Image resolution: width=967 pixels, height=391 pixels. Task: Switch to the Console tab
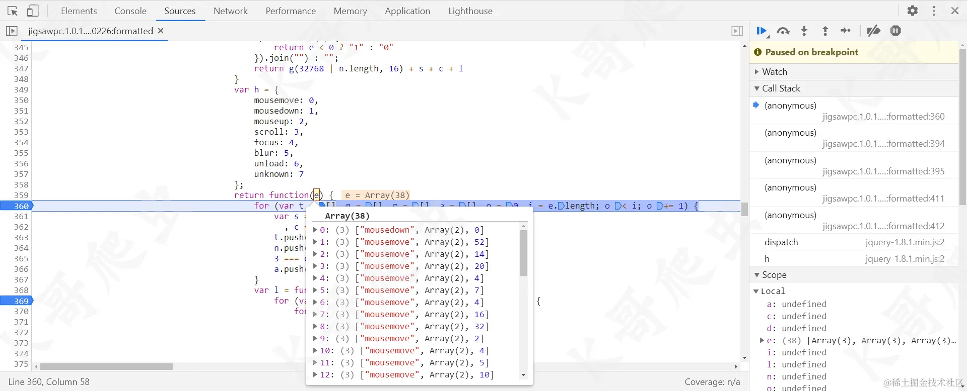[x=130, y=11]
